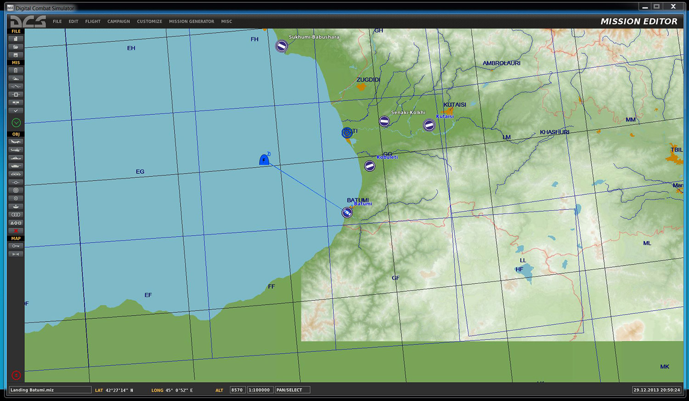This screenshot has height=401, width=689.
Task: Minimize the Digital Combat Simulator window
Action: click(645, 6)
